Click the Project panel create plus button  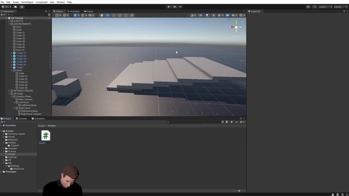tap(2, 122)
